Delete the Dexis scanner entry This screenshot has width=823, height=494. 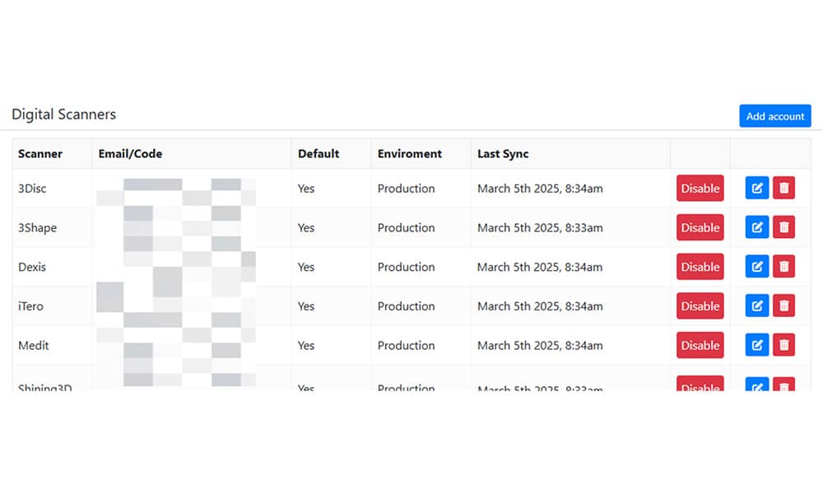click(783, 267)
